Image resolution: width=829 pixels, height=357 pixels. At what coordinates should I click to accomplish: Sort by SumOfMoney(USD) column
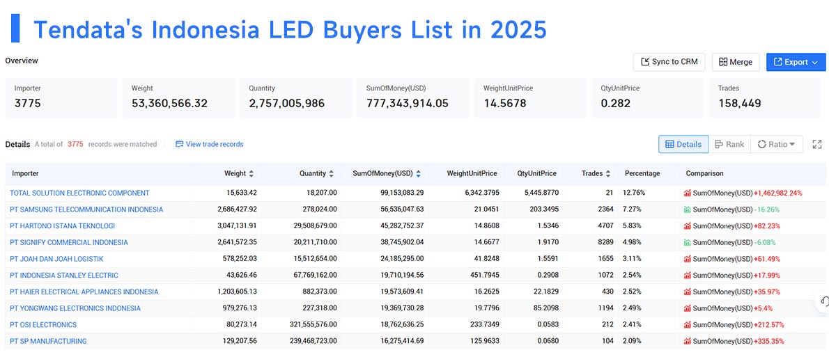click(418, 173)
